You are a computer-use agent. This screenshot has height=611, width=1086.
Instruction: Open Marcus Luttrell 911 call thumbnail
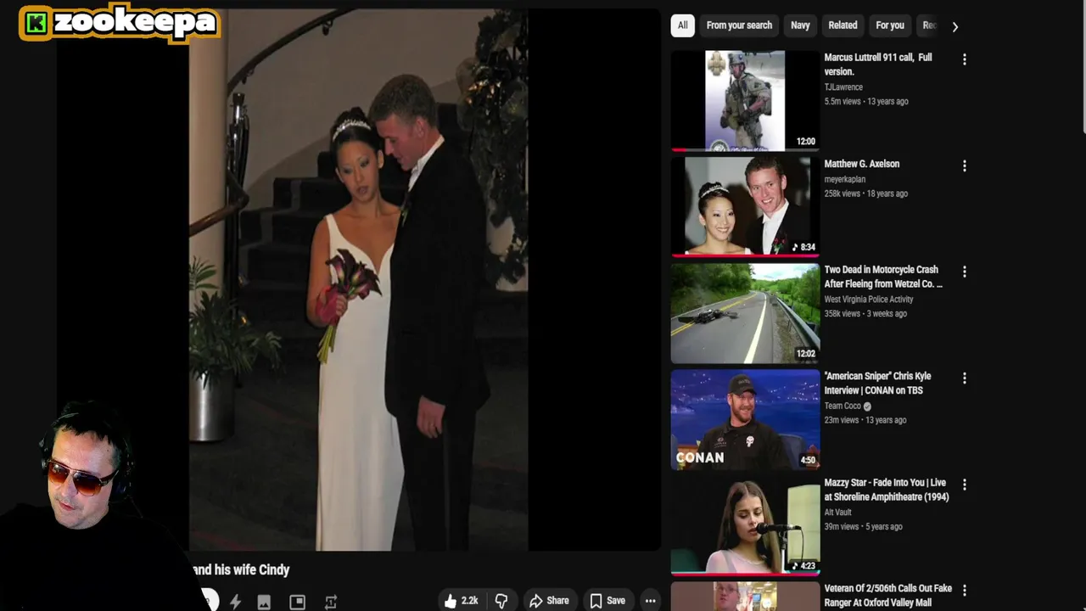coord(745,100)
